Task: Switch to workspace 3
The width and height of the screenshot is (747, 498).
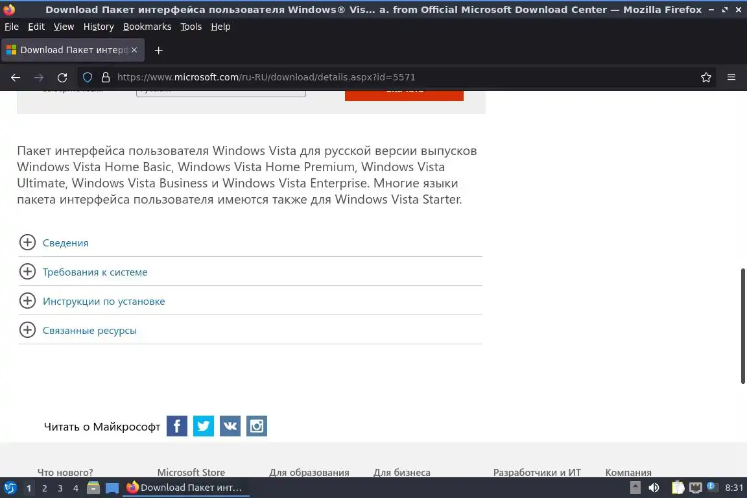Action: (60, 488)
